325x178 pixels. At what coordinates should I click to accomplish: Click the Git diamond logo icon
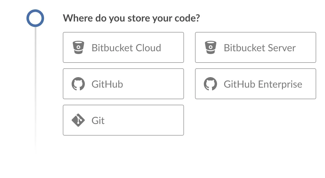pos(78,120)
